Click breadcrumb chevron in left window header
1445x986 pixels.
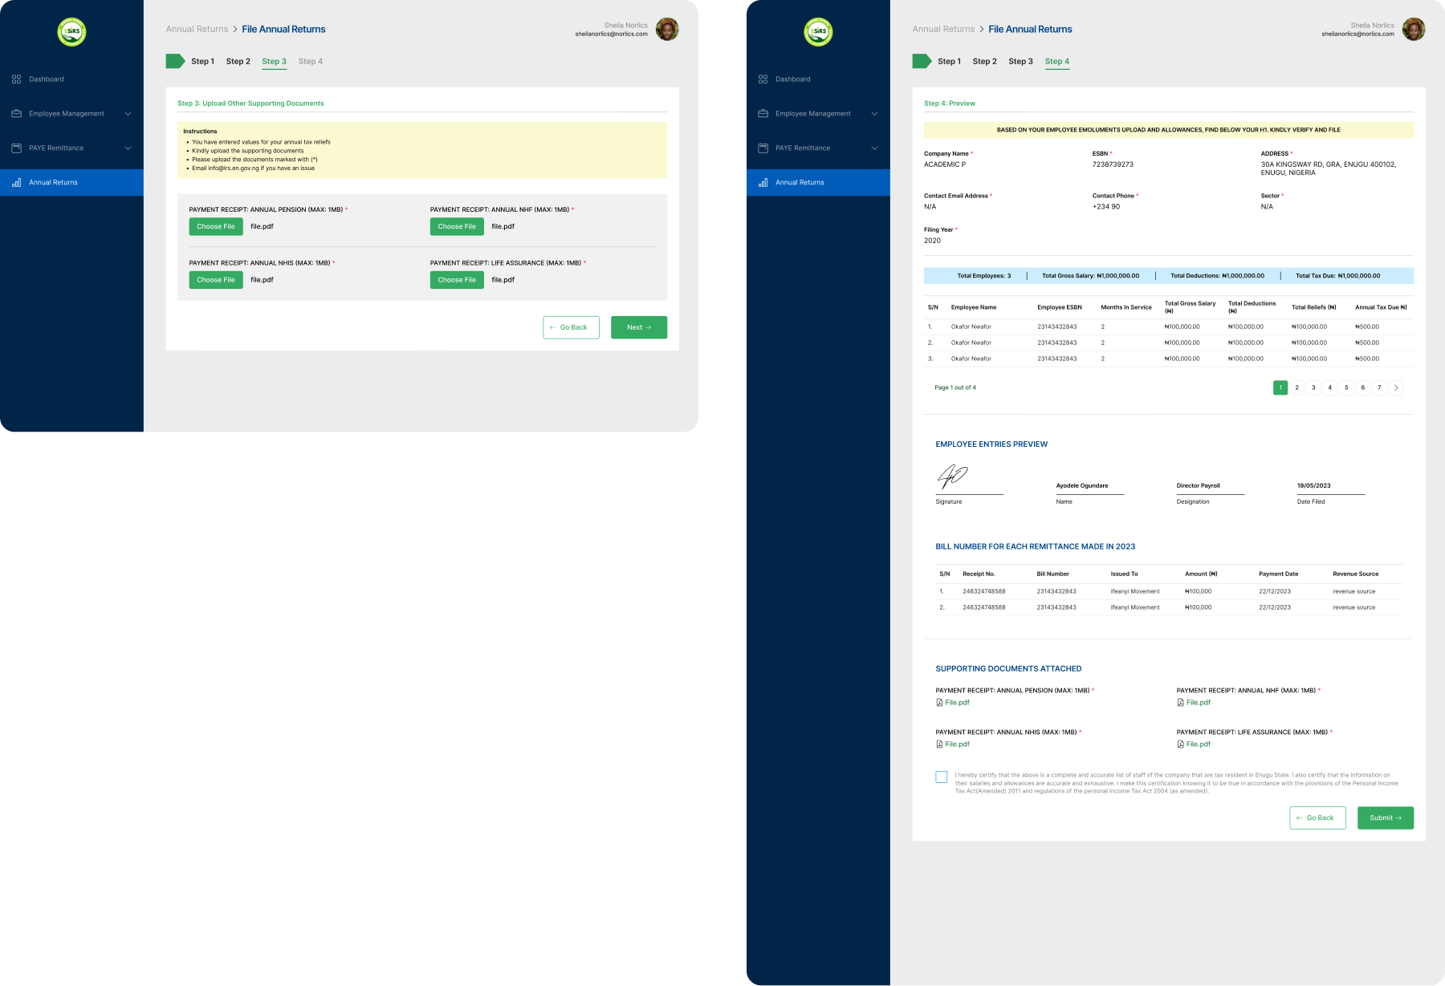click(x=235, y=30)
